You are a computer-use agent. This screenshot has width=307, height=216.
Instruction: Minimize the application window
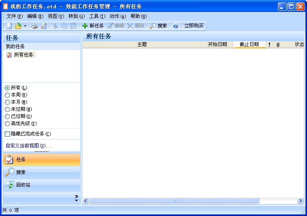click(282, 7)
